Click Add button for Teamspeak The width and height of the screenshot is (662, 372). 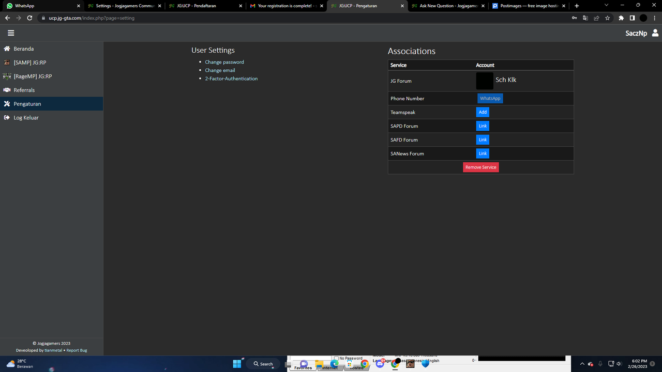click(483, 112)
